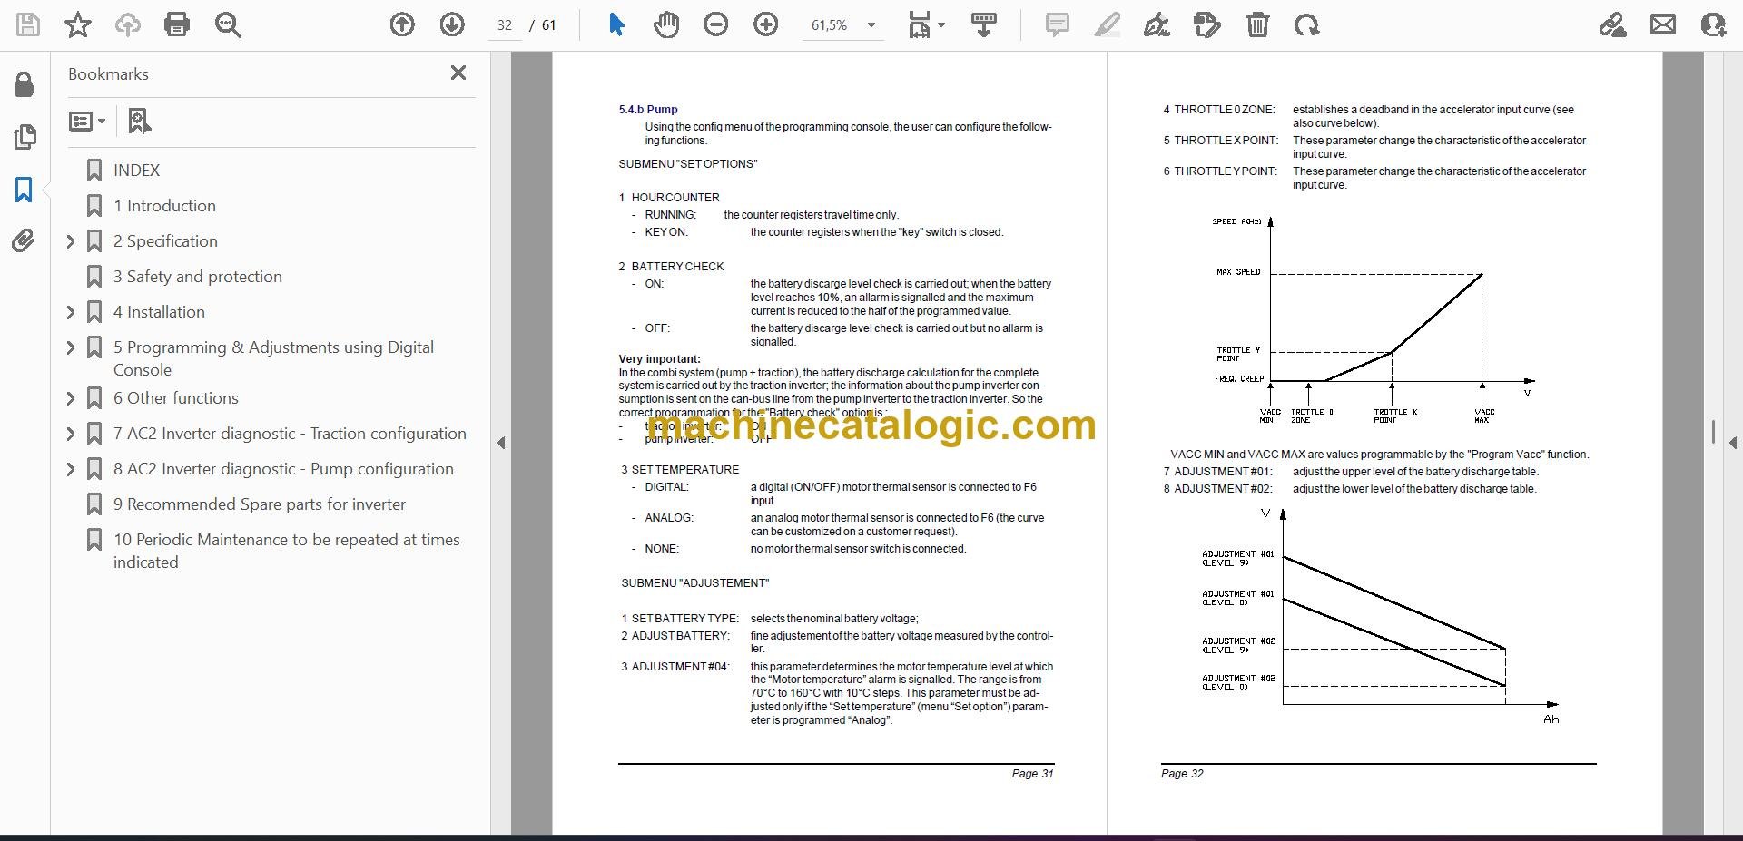Image resolution: width=1743 pixels, height=841 pixels.
Task: Click the 'Page 32' footer text
Action: pos(1182,774)
